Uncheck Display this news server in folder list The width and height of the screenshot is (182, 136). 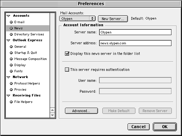tap(67, 54)
